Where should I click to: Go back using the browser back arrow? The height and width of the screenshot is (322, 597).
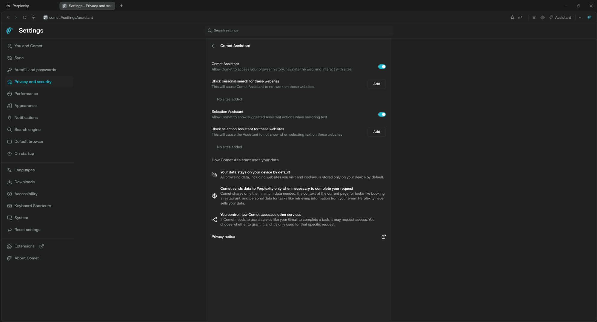point(8,18)
